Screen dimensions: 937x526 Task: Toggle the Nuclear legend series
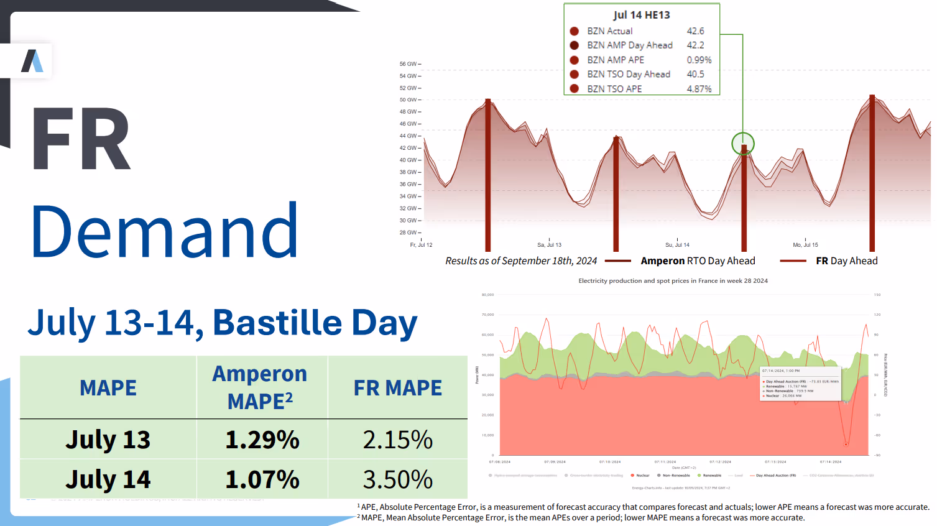point(640,476)
